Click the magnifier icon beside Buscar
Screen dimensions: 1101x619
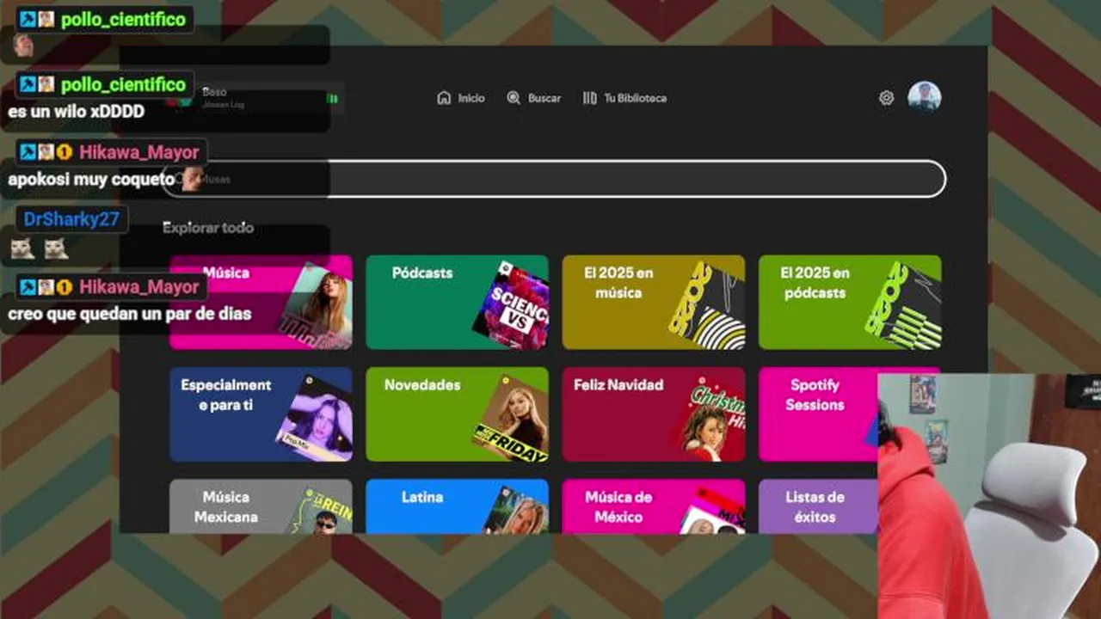(x=514, y=98)
